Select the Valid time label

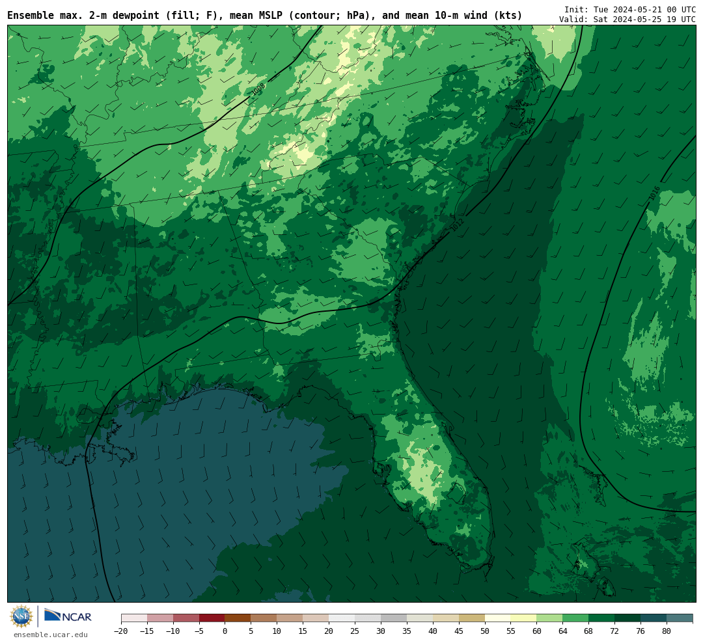point(627,20)
